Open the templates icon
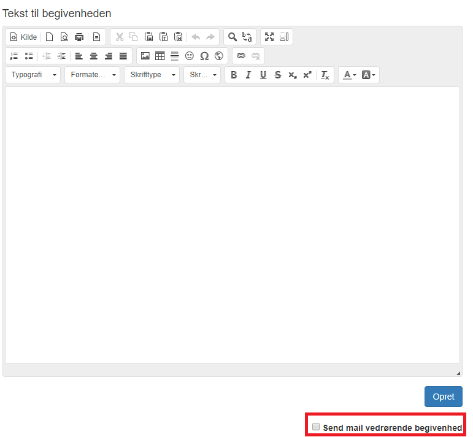 pyautogui.click(x=96, y=37)
